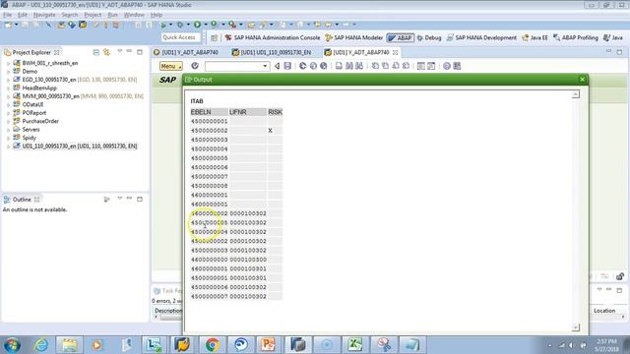Viewport: 630px width, 354px height.
Task: Switch to the ABAP perspective
Action: pyautogui.click(x=401, y=37)
